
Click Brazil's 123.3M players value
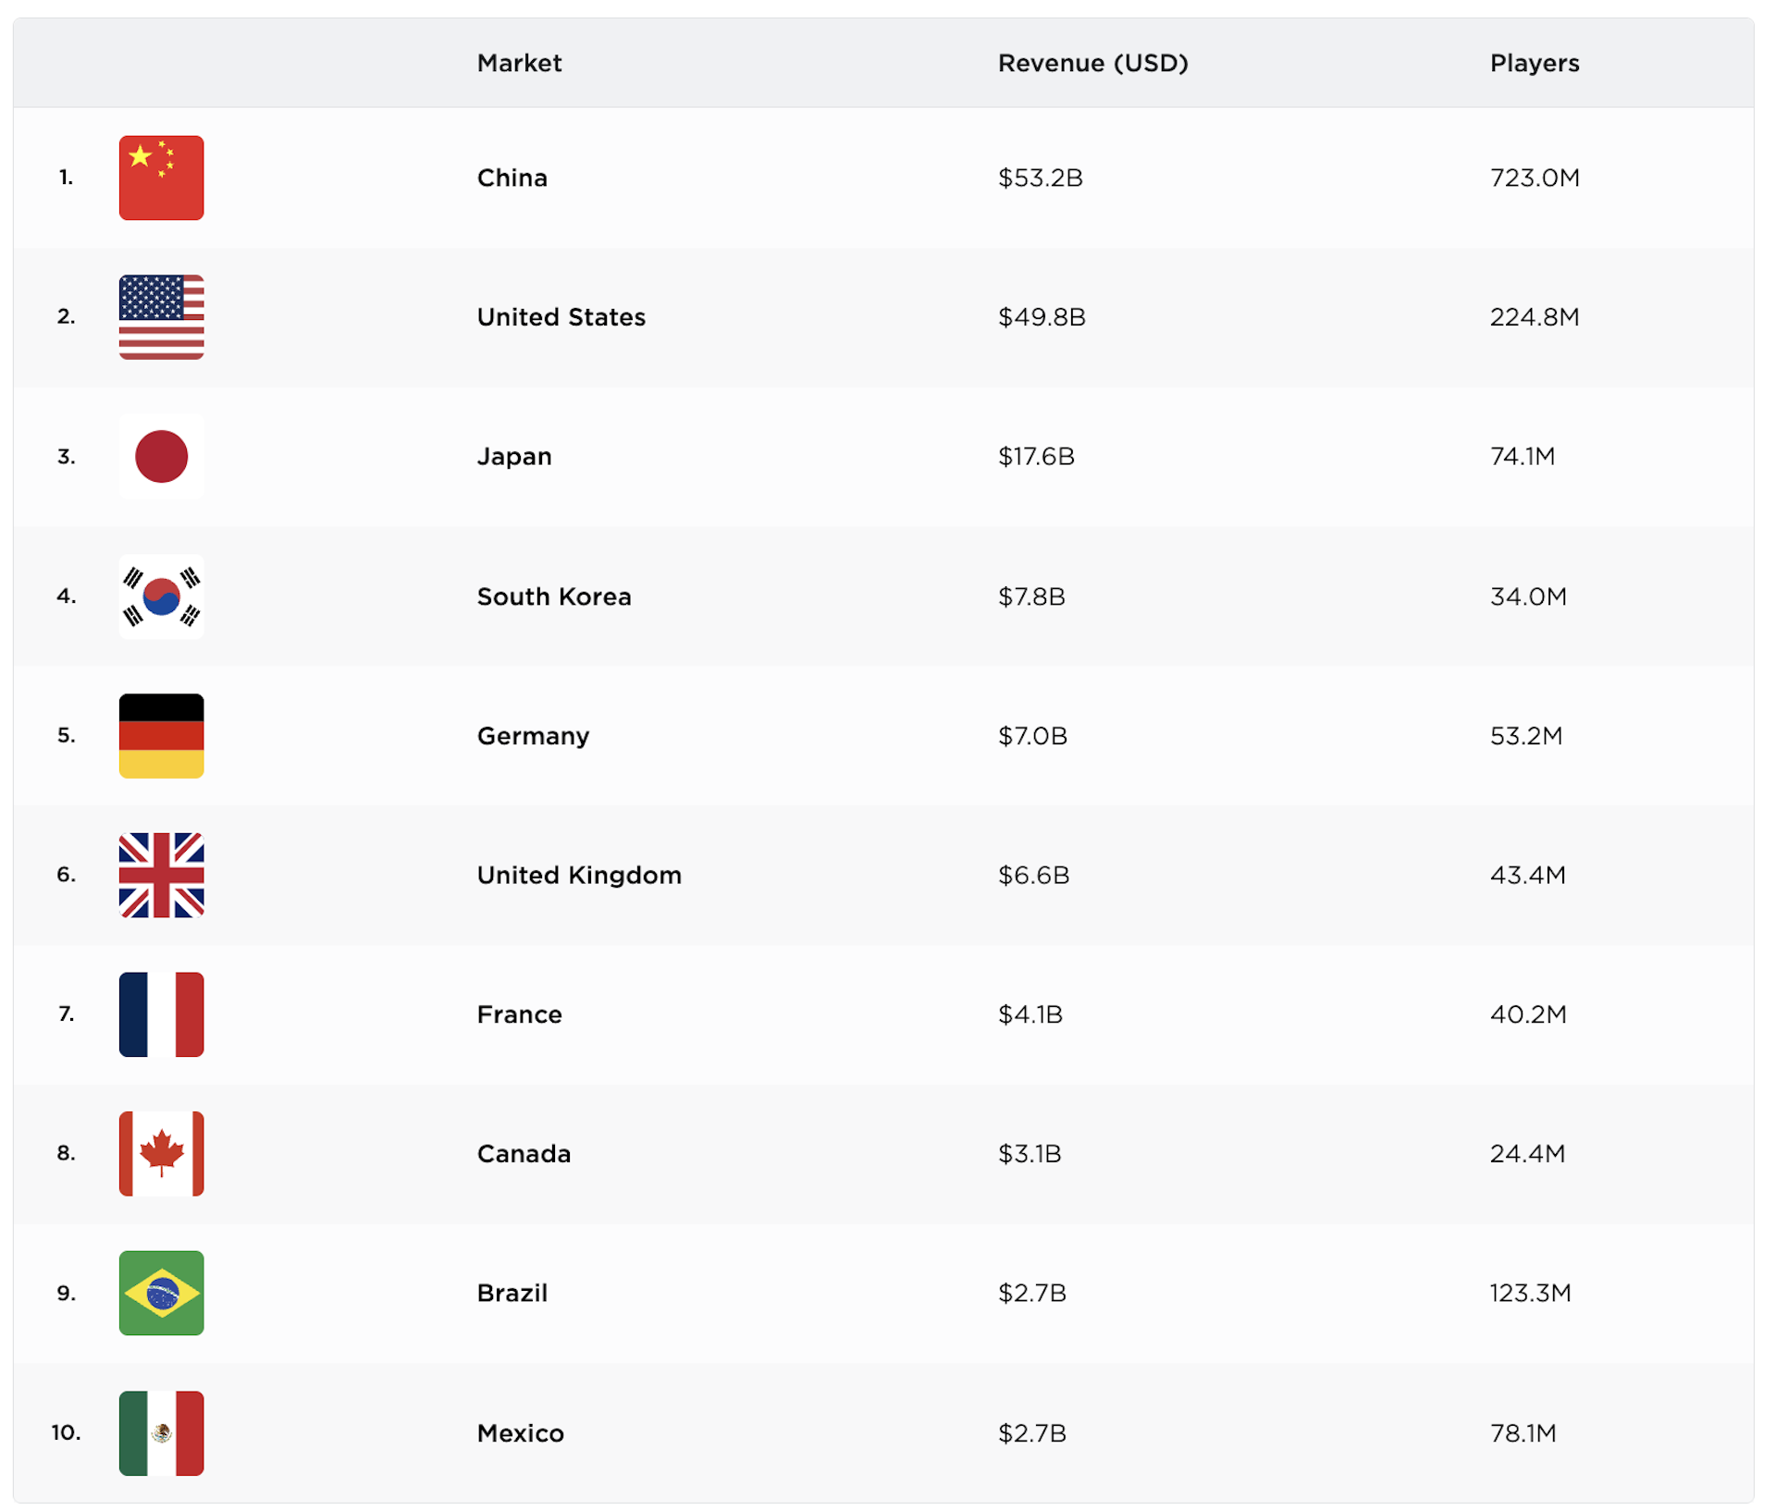(1530, 1293)
